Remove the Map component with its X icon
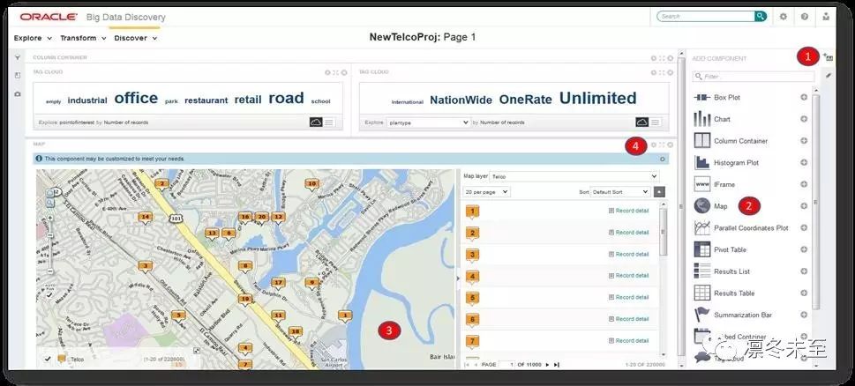This screenshot has height=386, width=855. (670, 145)
